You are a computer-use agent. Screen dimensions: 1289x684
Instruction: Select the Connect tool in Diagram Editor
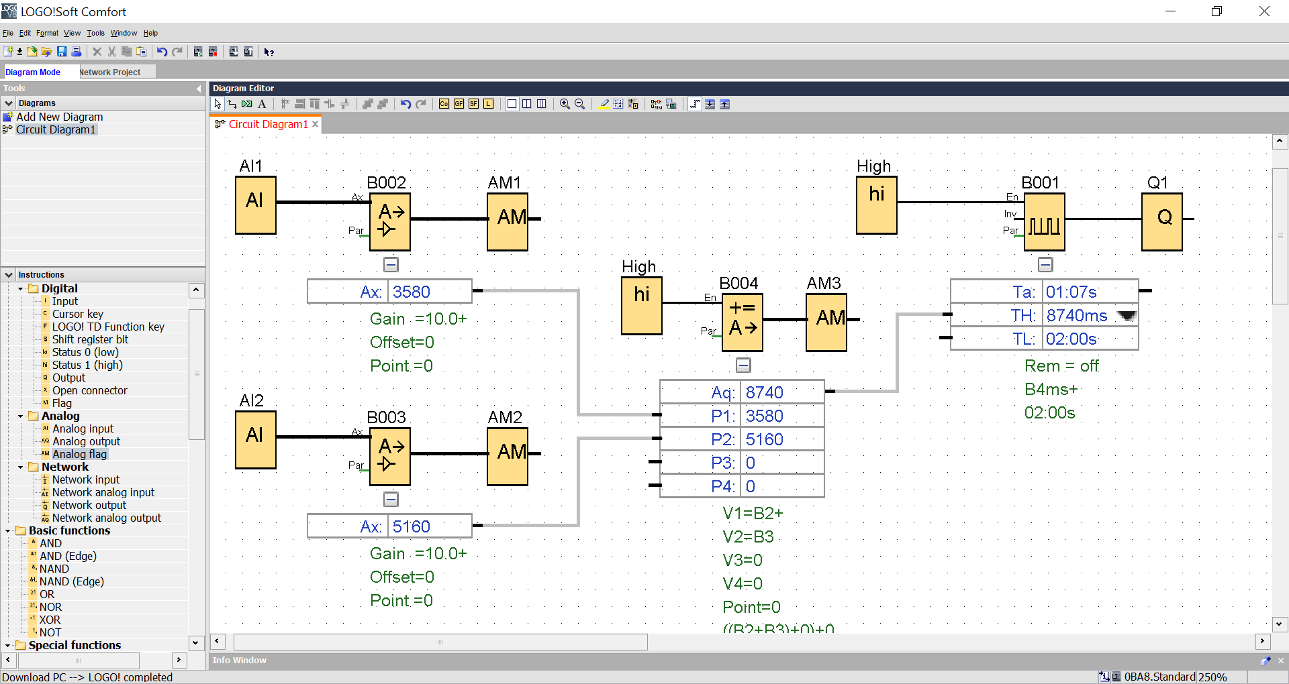coord(232,104)
